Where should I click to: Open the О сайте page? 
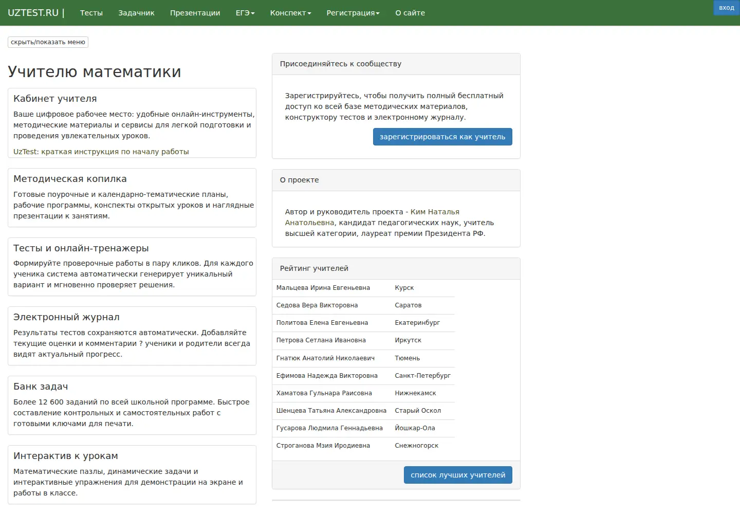click(x=410, y=13)
